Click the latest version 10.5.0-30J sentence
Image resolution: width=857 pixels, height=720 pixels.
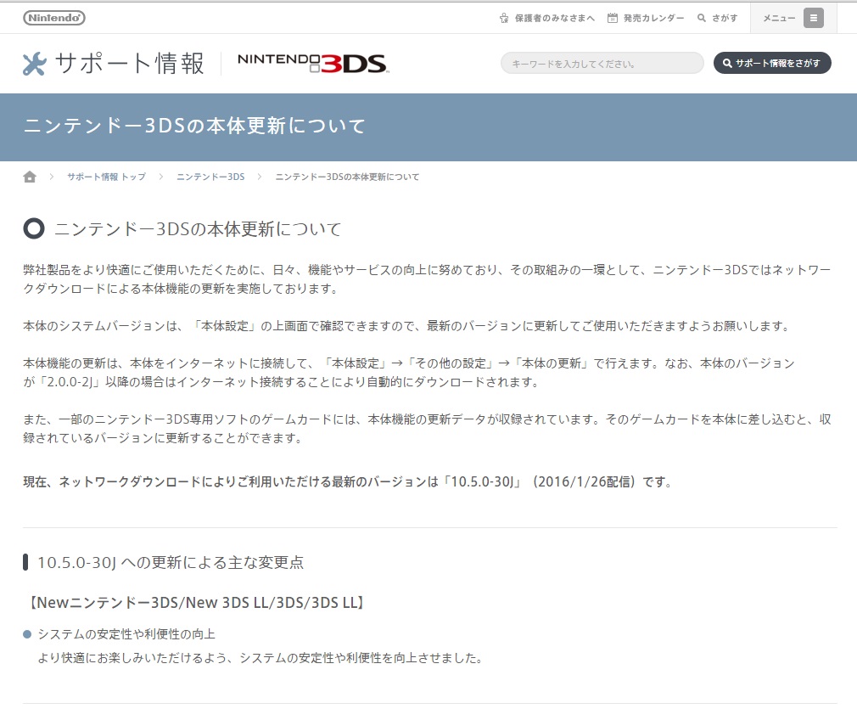click(348, 482)
